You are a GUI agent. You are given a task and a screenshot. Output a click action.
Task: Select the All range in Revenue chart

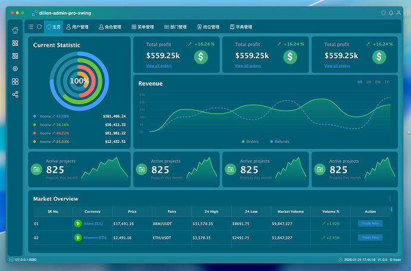pos(360,82)
